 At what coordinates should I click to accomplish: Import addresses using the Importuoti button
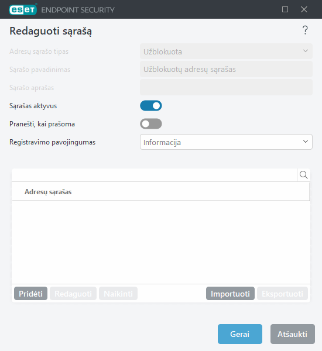pos(230,294)
